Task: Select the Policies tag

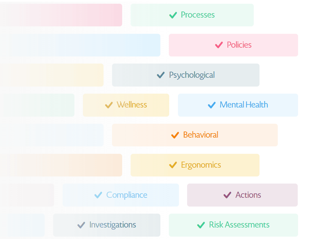Action: (239, 45)
